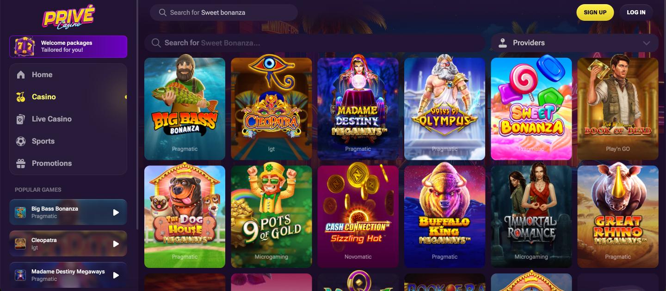Image resolution: width=666 pixels, height=291 pixels.
Task: Click the Sign Up button
Action: 595,12
